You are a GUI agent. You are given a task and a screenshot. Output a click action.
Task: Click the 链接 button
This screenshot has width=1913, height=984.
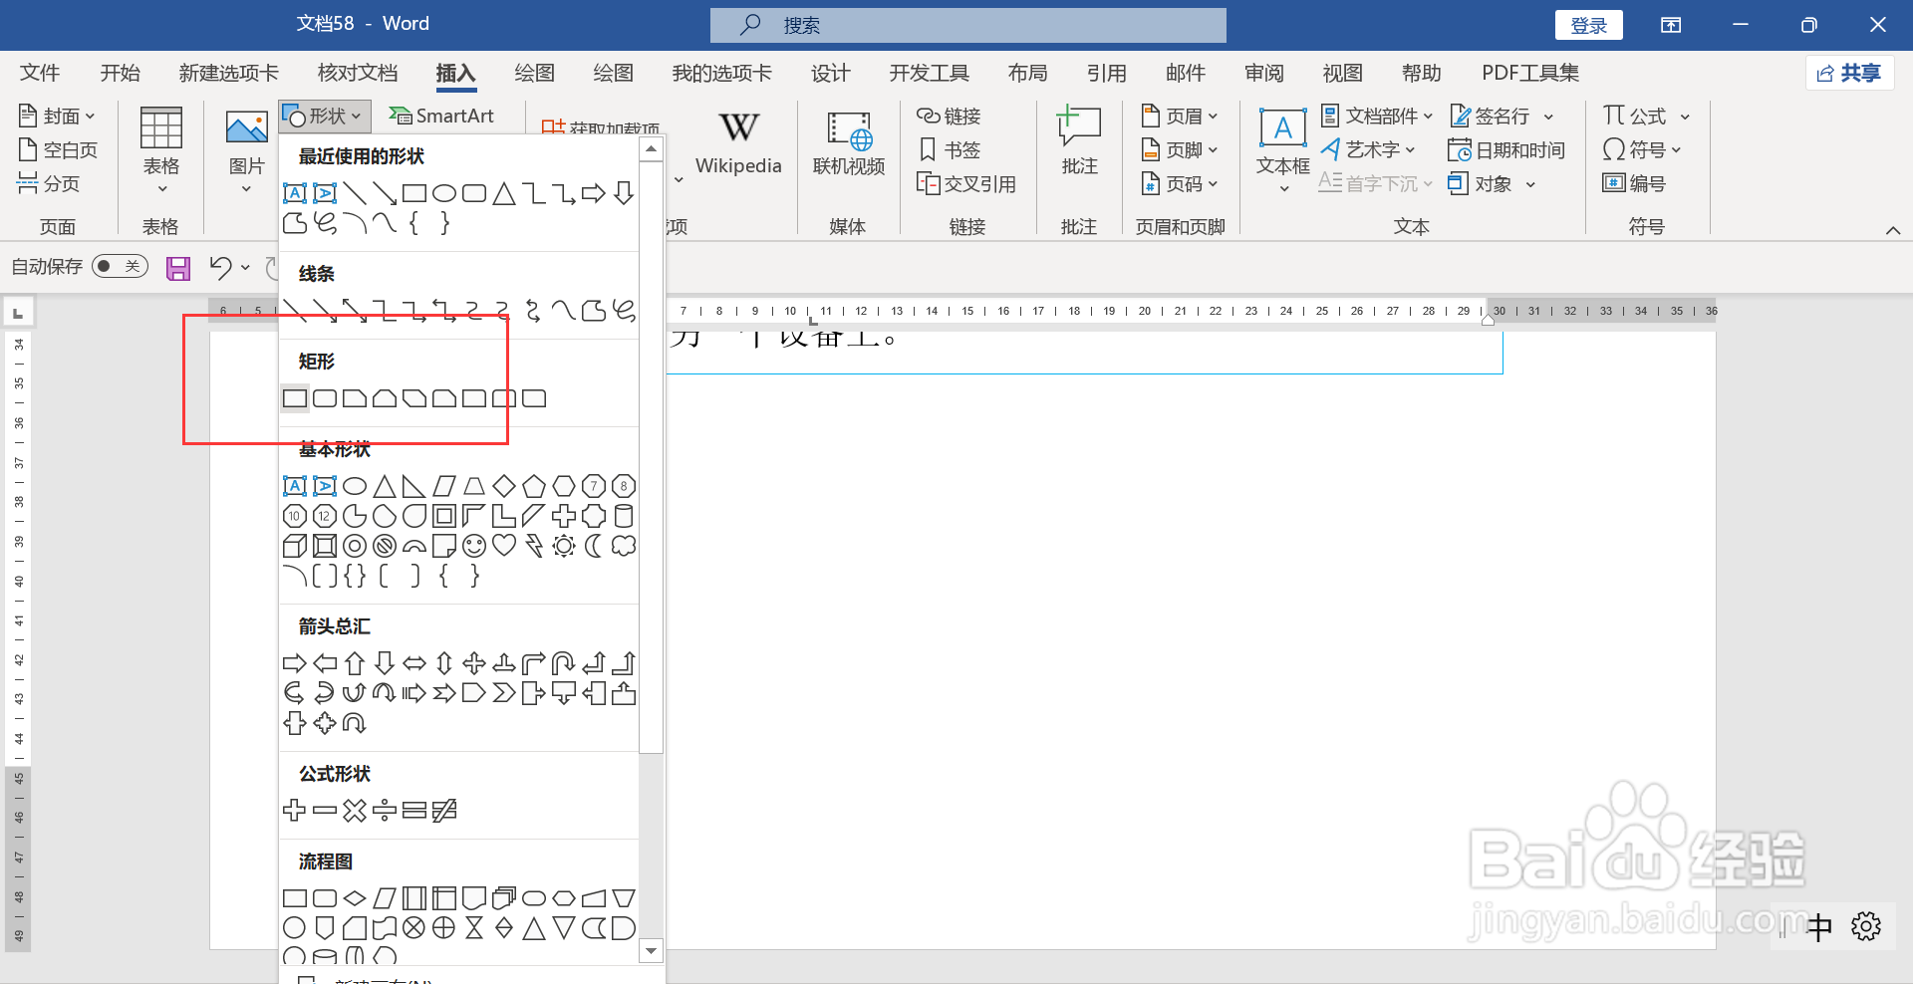950,117
